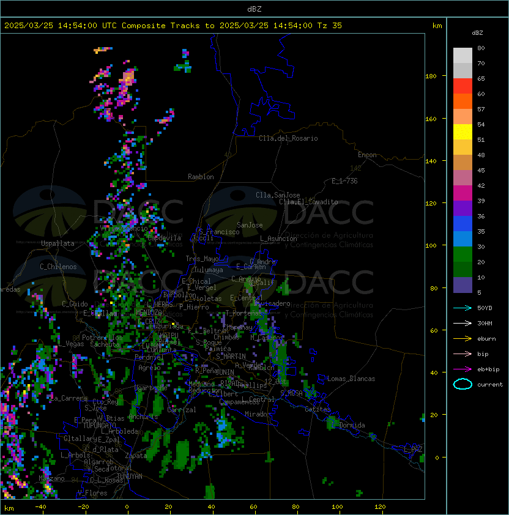Select the red 60-65 dBZ color swatch
Image resolution: width=509 pixels, height=515 pixels.
[463, 86]
